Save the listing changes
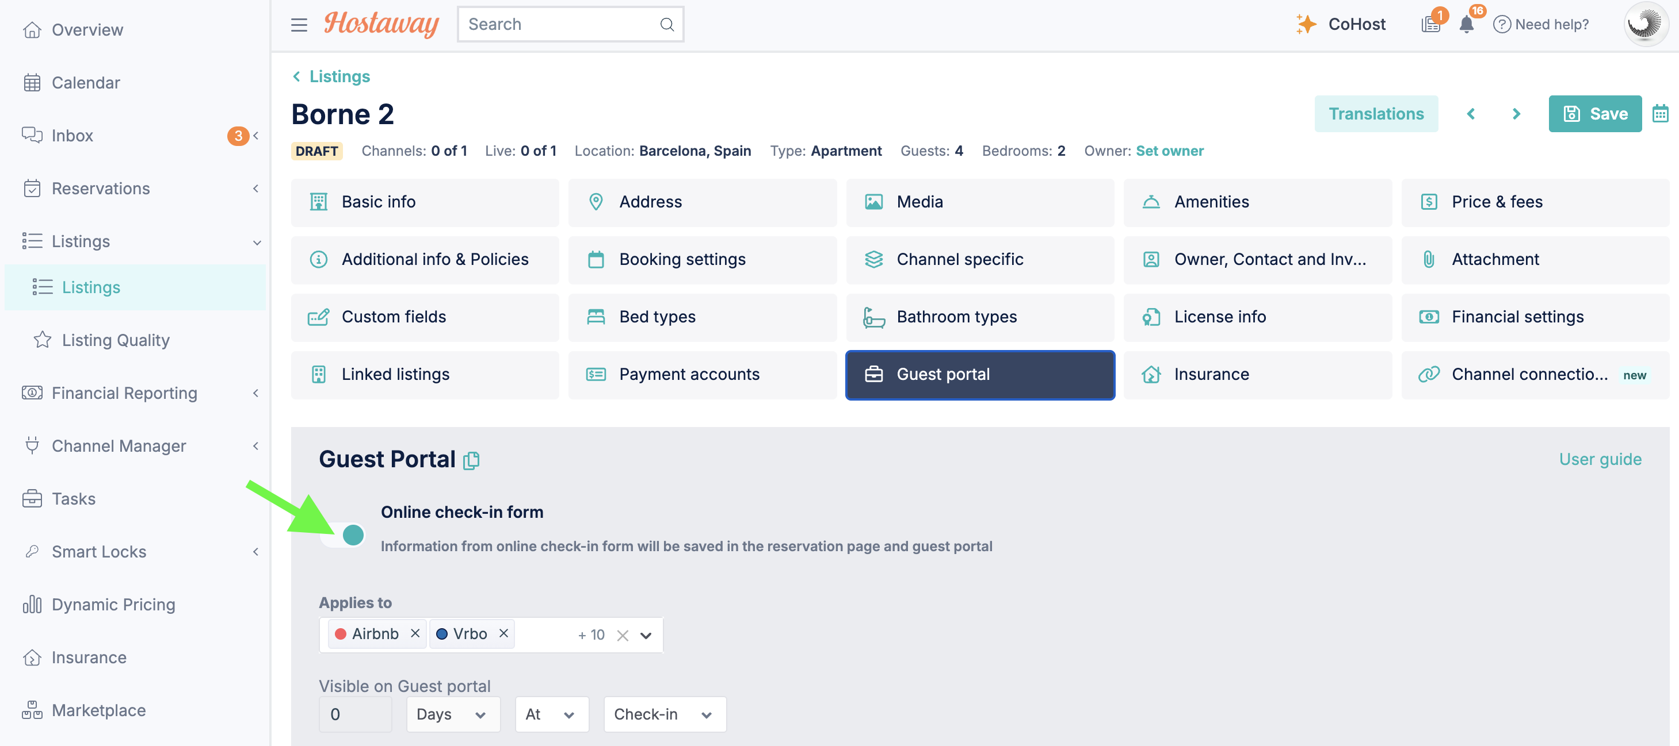1679x746 pixels. pos(1594,114)
